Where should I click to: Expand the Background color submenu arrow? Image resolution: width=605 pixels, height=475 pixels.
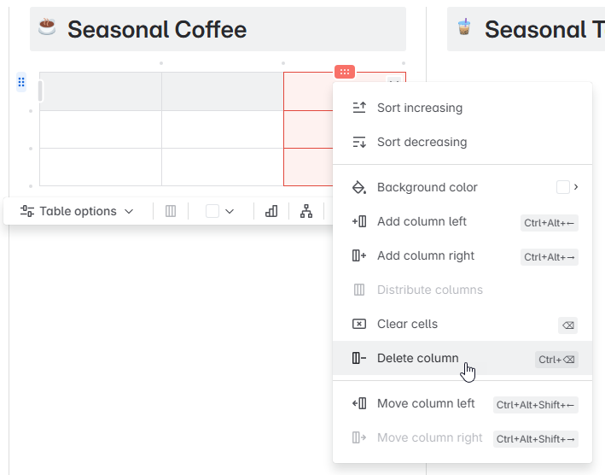[x=576, y=187]
